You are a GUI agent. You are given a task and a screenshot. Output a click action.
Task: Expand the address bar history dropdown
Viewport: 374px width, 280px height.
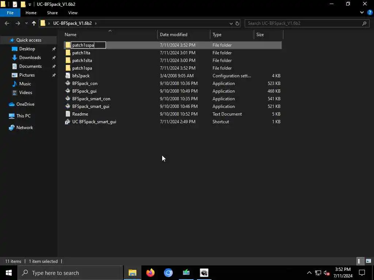[231, 23]
